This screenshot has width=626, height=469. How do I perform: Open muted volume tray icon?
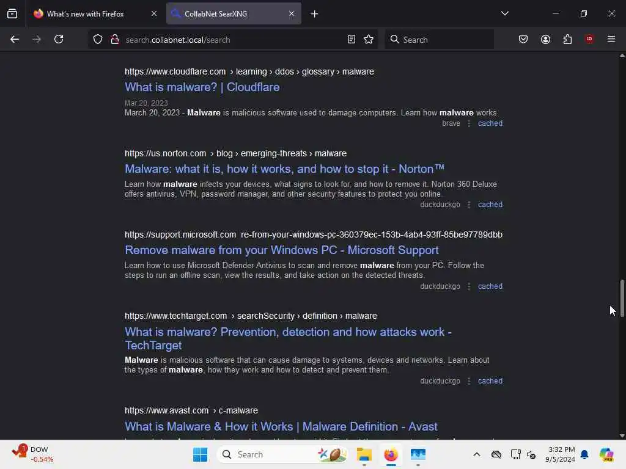531,454
